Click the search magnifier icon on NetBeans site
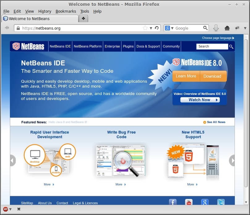Screen dimensions: 250x215 (x=231, y=46)
